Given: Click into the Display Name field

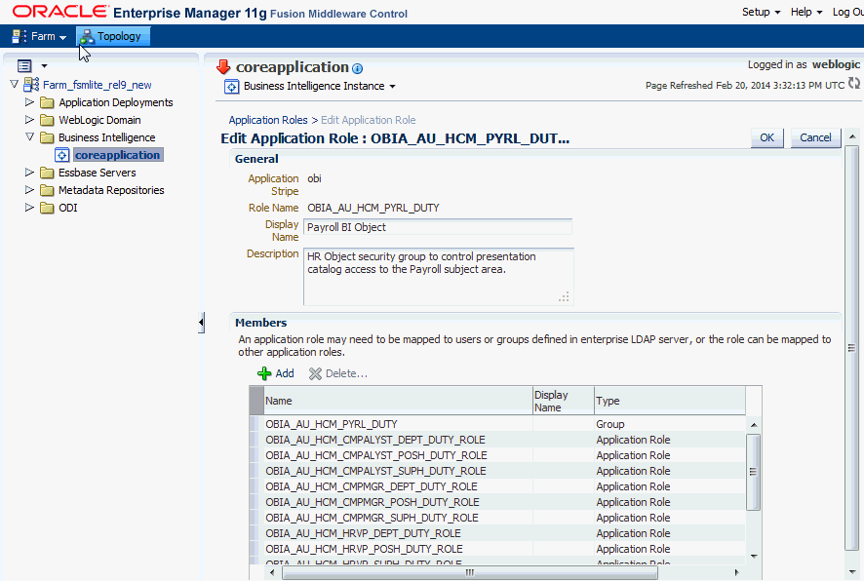Looking at the screenshot, I should [x=438, y=227].
